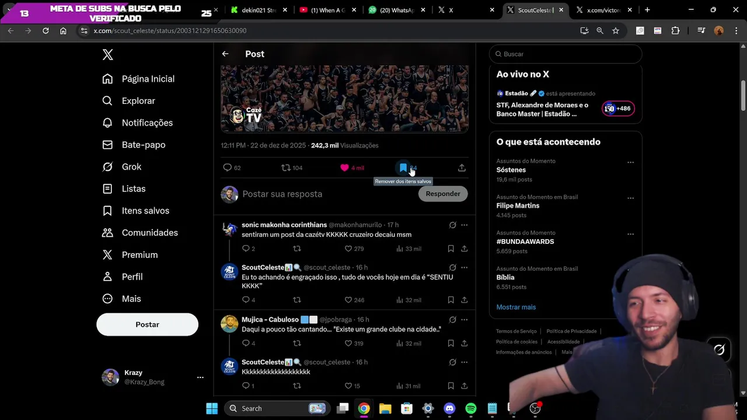This screenshot has height=420, width=747.
Task: Open Discord from the taskbar
Action: (x=449, y=408)
